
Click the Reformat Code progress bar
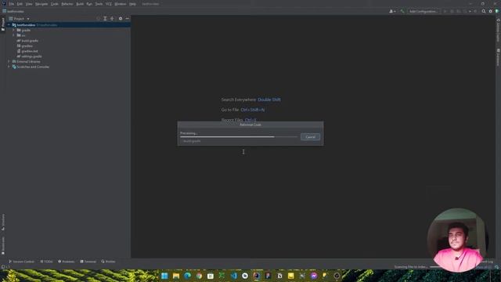tap(239, 137)
